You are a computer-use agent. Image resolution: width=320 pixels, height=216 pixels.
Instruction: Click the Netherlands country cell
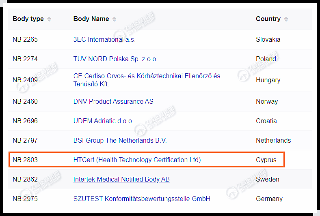click(273, 141)
